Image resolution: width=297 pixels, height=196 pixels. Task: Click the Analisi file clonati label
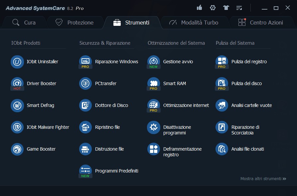click(247, 149)
